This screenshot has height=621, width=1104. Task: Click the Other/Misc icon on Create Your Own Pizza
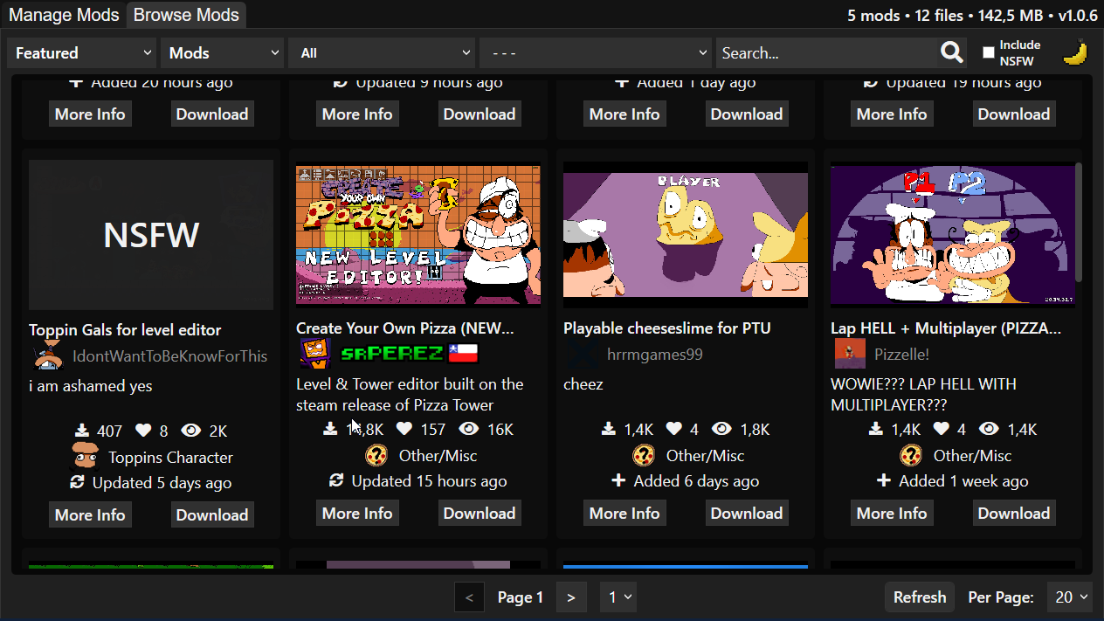[x=376, y=455]
